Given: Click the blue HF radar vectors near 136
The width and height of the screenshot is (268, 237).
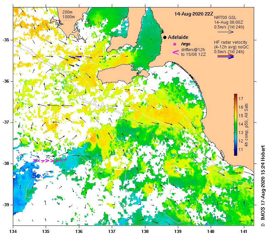Looking at the screenshot, I should tap(75, 61).
